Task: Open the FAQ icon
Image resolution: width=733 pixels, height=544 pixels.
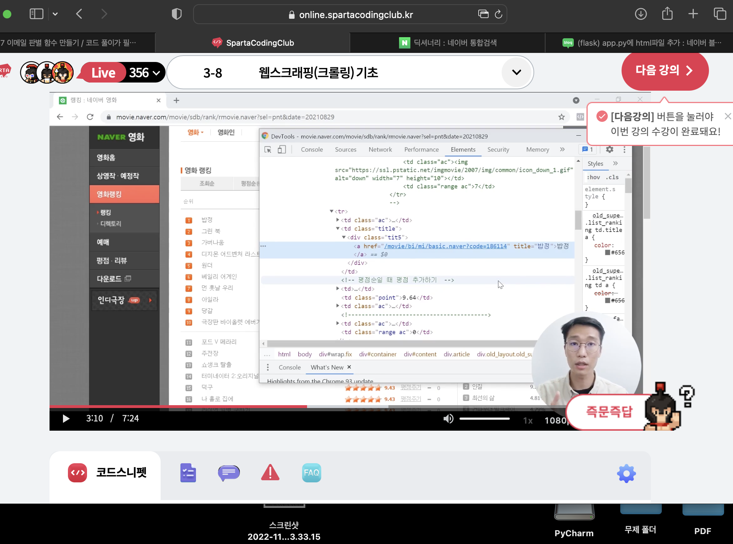Action: [x=311, y=473]
